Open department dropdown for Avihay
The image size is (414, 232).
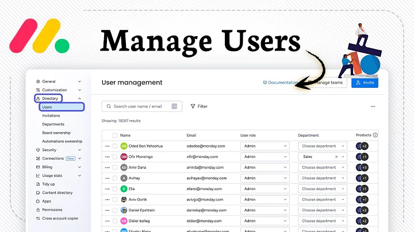pos(323,178)
